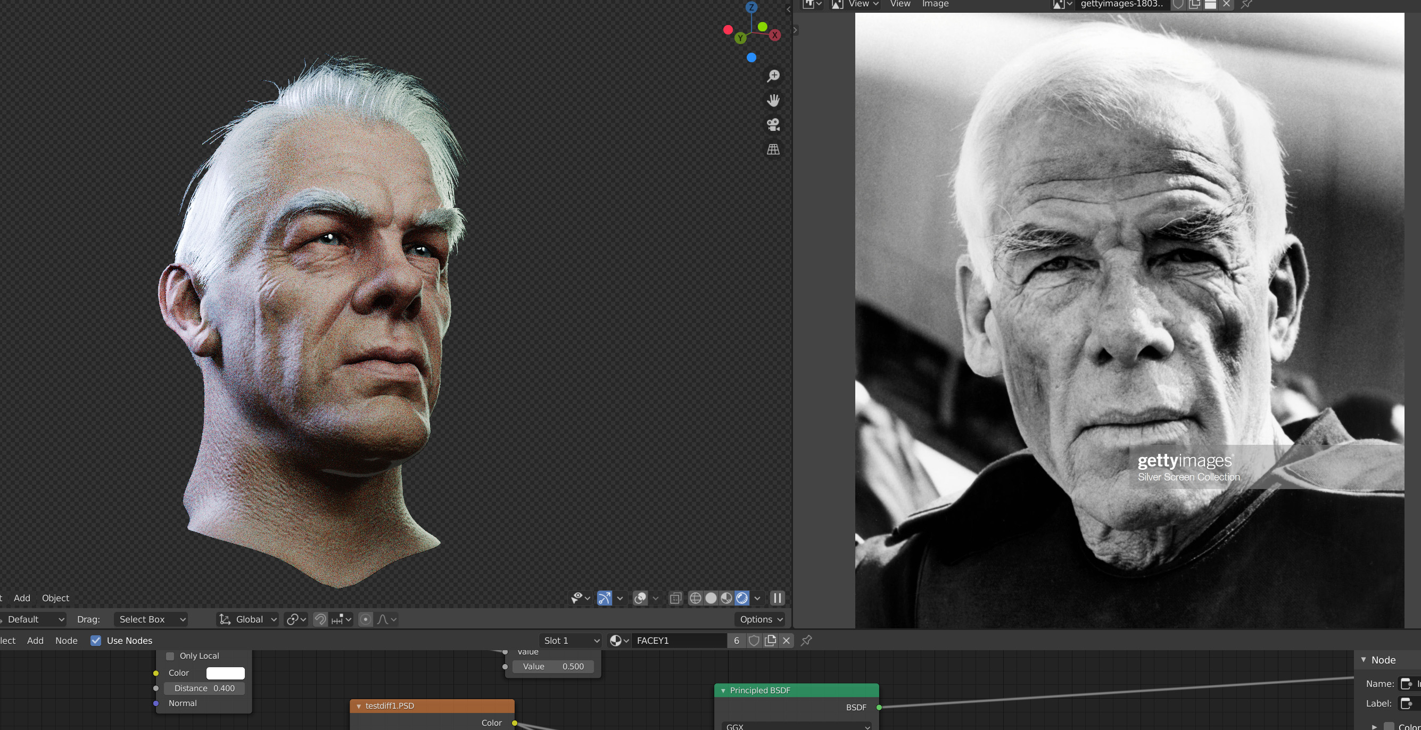
Task: Select rendered viewport shading
Action: pos(742,598)
